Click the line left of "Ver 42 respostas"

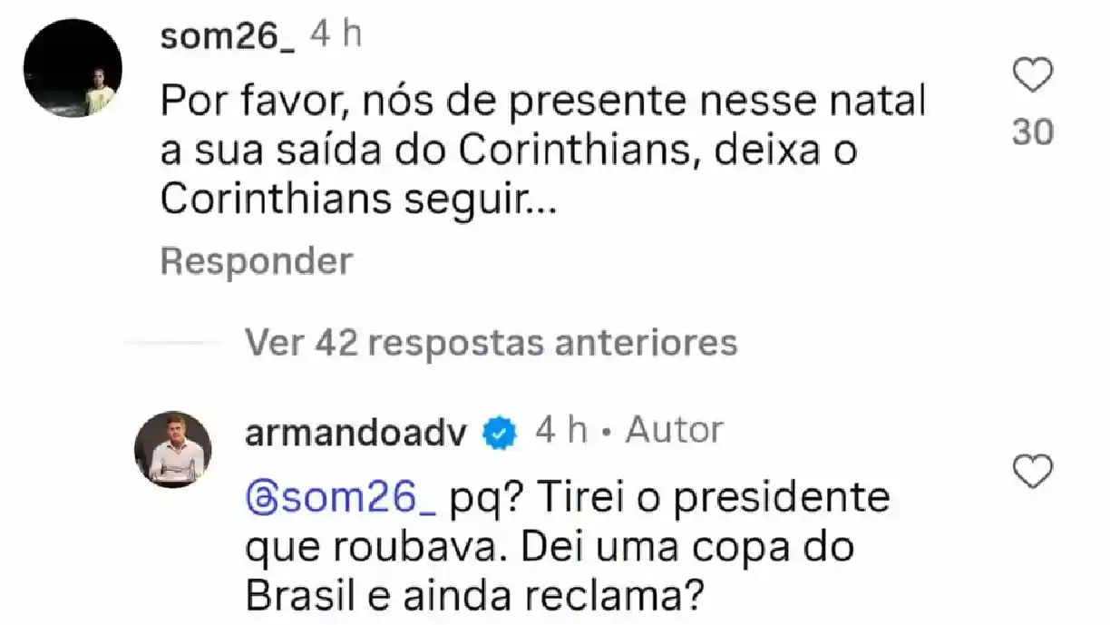(x=170, y=344)
